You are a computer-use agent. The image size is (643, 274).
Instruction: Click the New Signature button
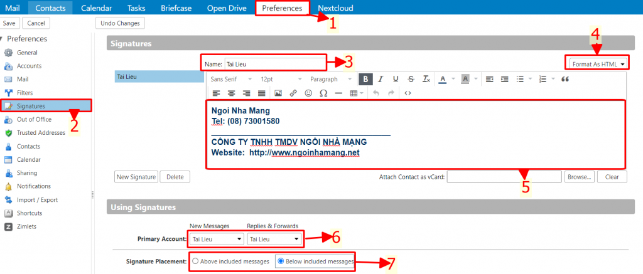coord(136,177)
